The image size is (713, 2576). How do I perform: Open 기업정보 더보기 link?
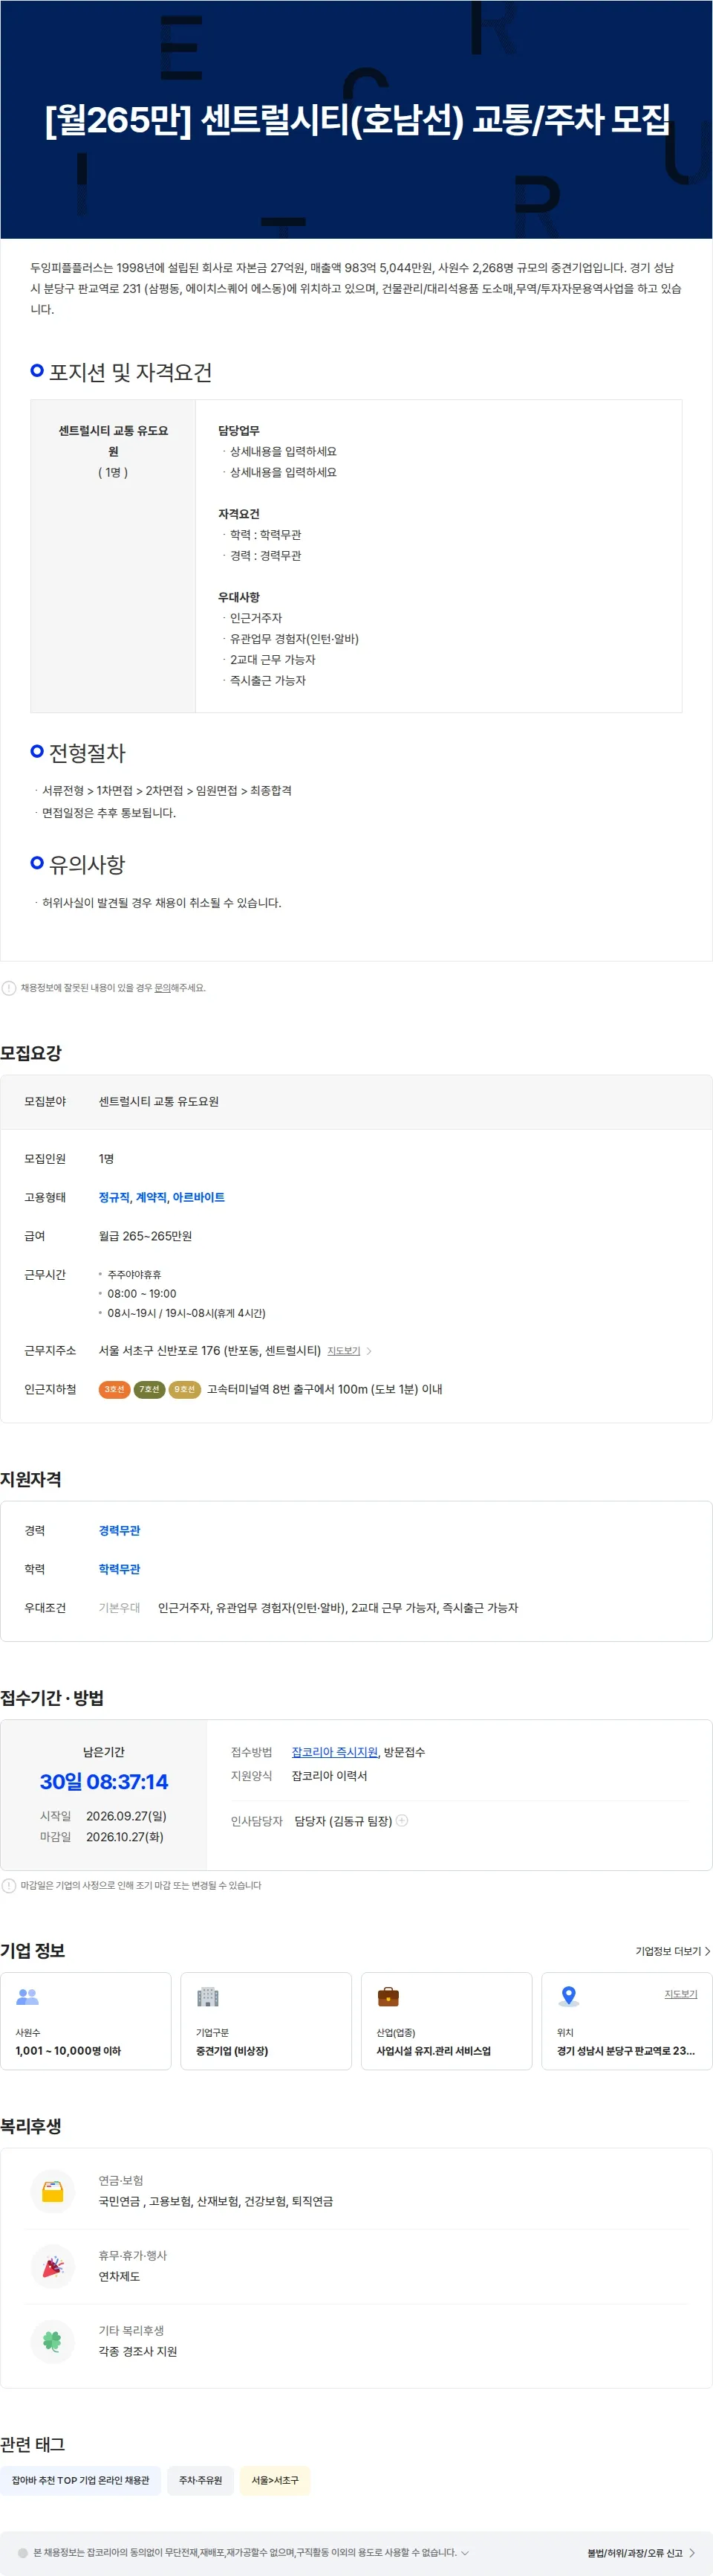point(673,1951)
